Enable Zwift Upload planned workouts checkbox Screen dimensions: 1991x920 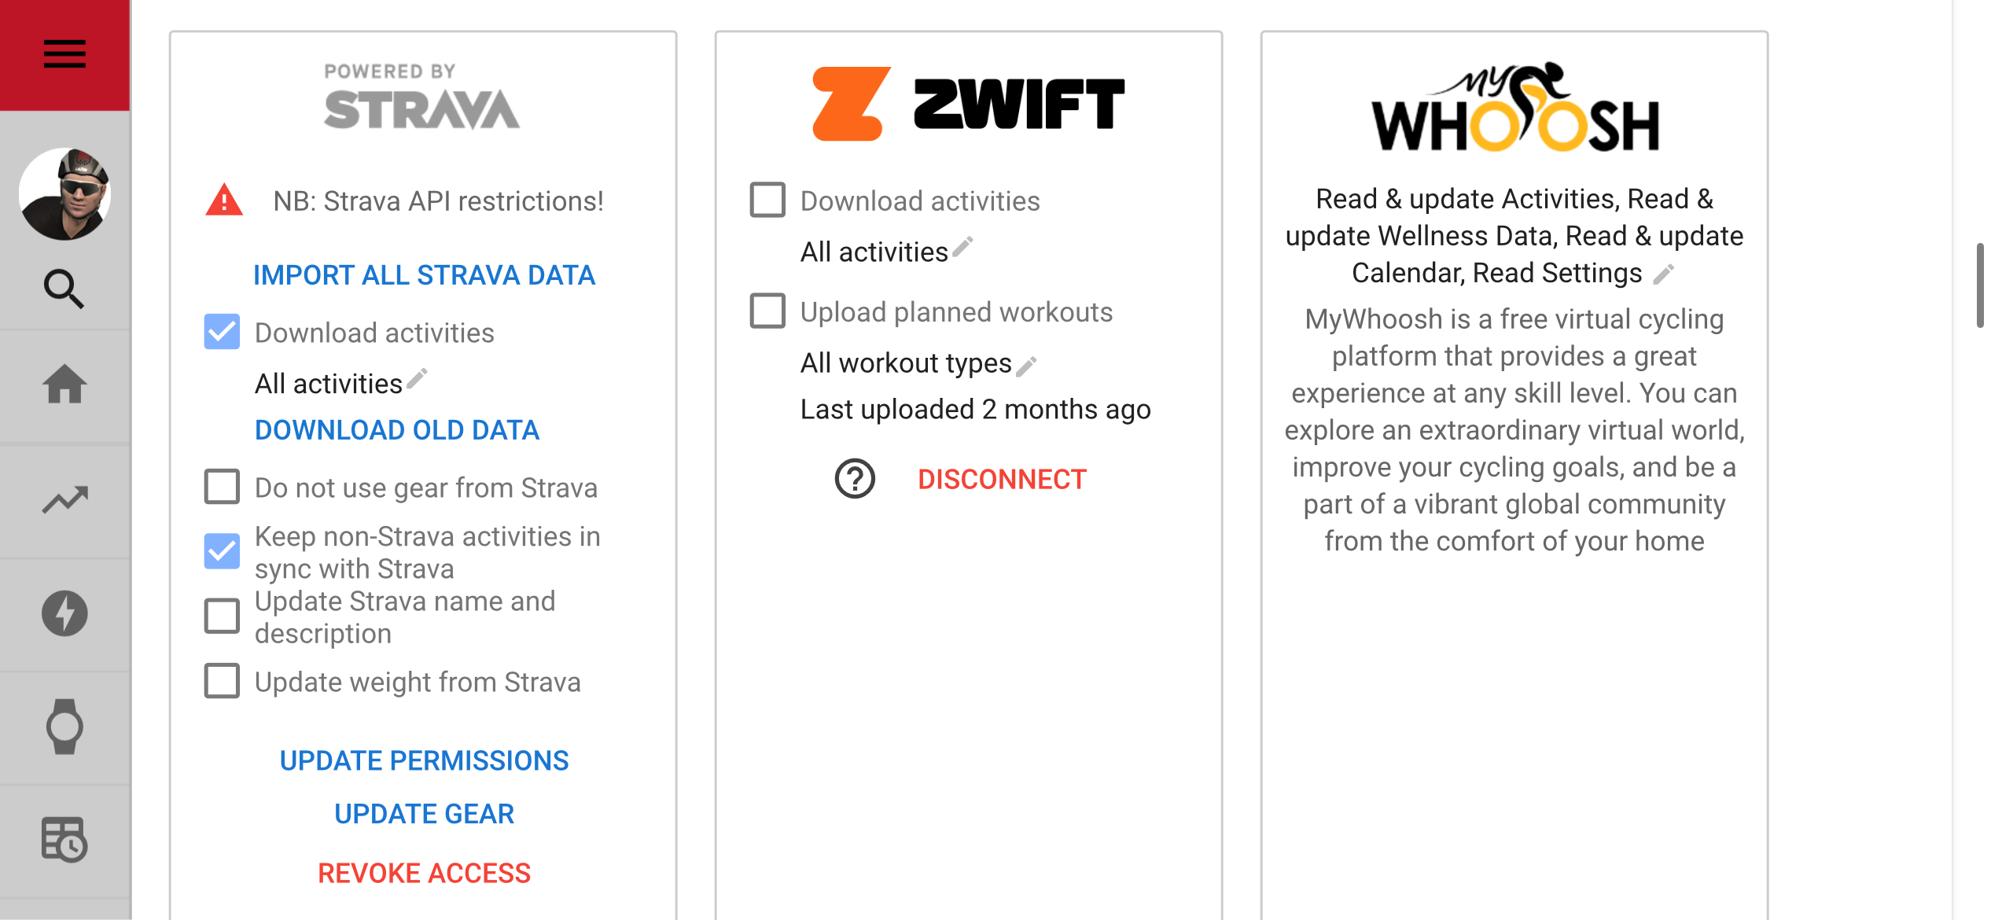pyautogui.click(x=767, y=311)
